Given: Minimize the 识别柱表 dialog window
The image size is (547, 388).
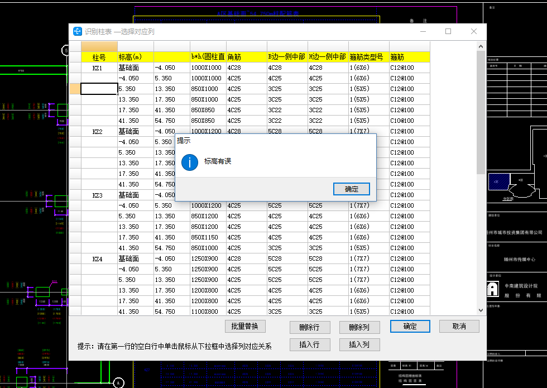Looking at the screenshot, I should 422,32.
